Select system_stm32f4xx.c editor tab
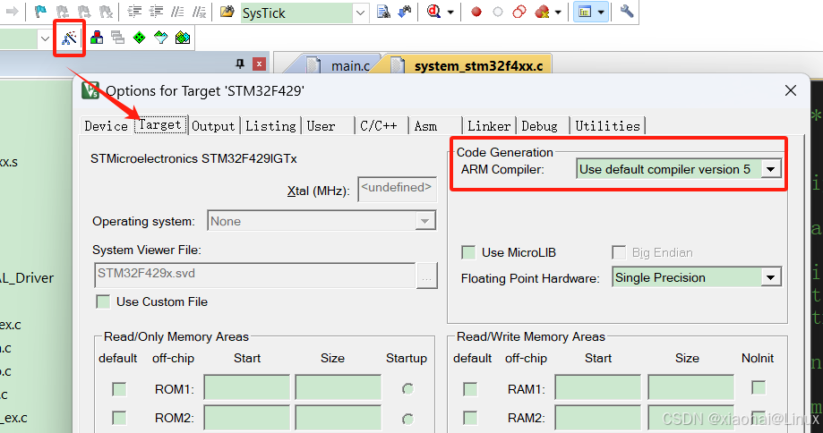 coord(468,65)
